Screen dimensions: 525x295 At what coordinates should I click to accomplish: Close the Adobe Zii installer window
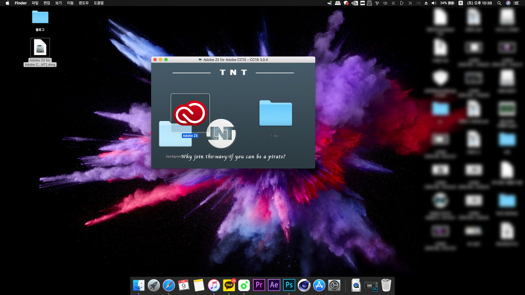pos(155,60)
